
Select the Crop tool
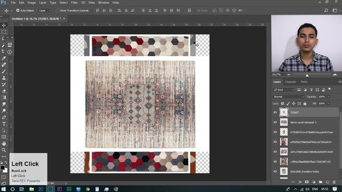[3, 51]
